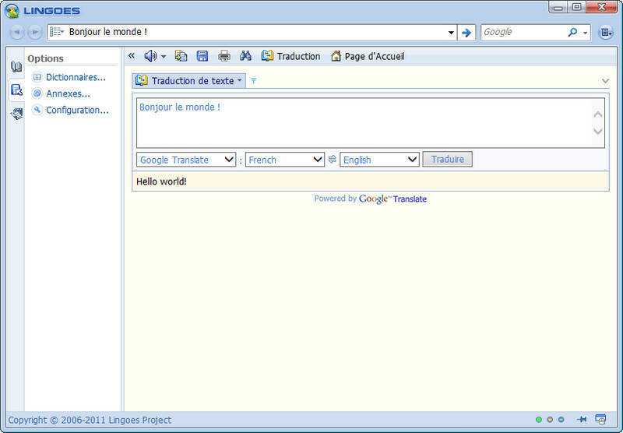The height and width of the screenshot is (433, 623).
Task: Open the French source language dropdown
Action: pos(285,160)
